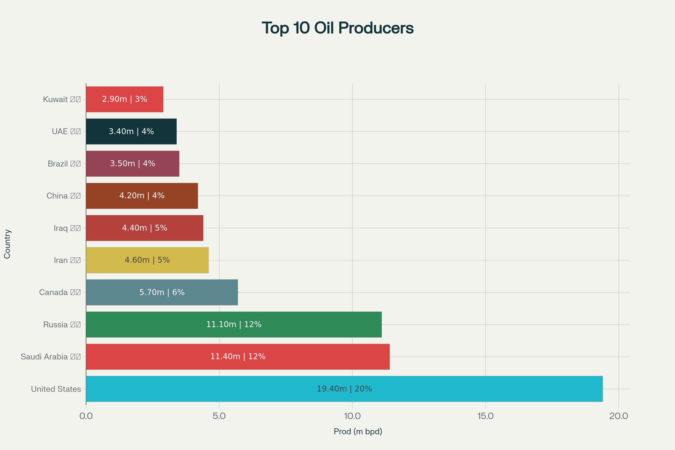Select the UAE dark navy bar
The width and height of the screenshot is (675, 450).
click(x=131, y=131)
